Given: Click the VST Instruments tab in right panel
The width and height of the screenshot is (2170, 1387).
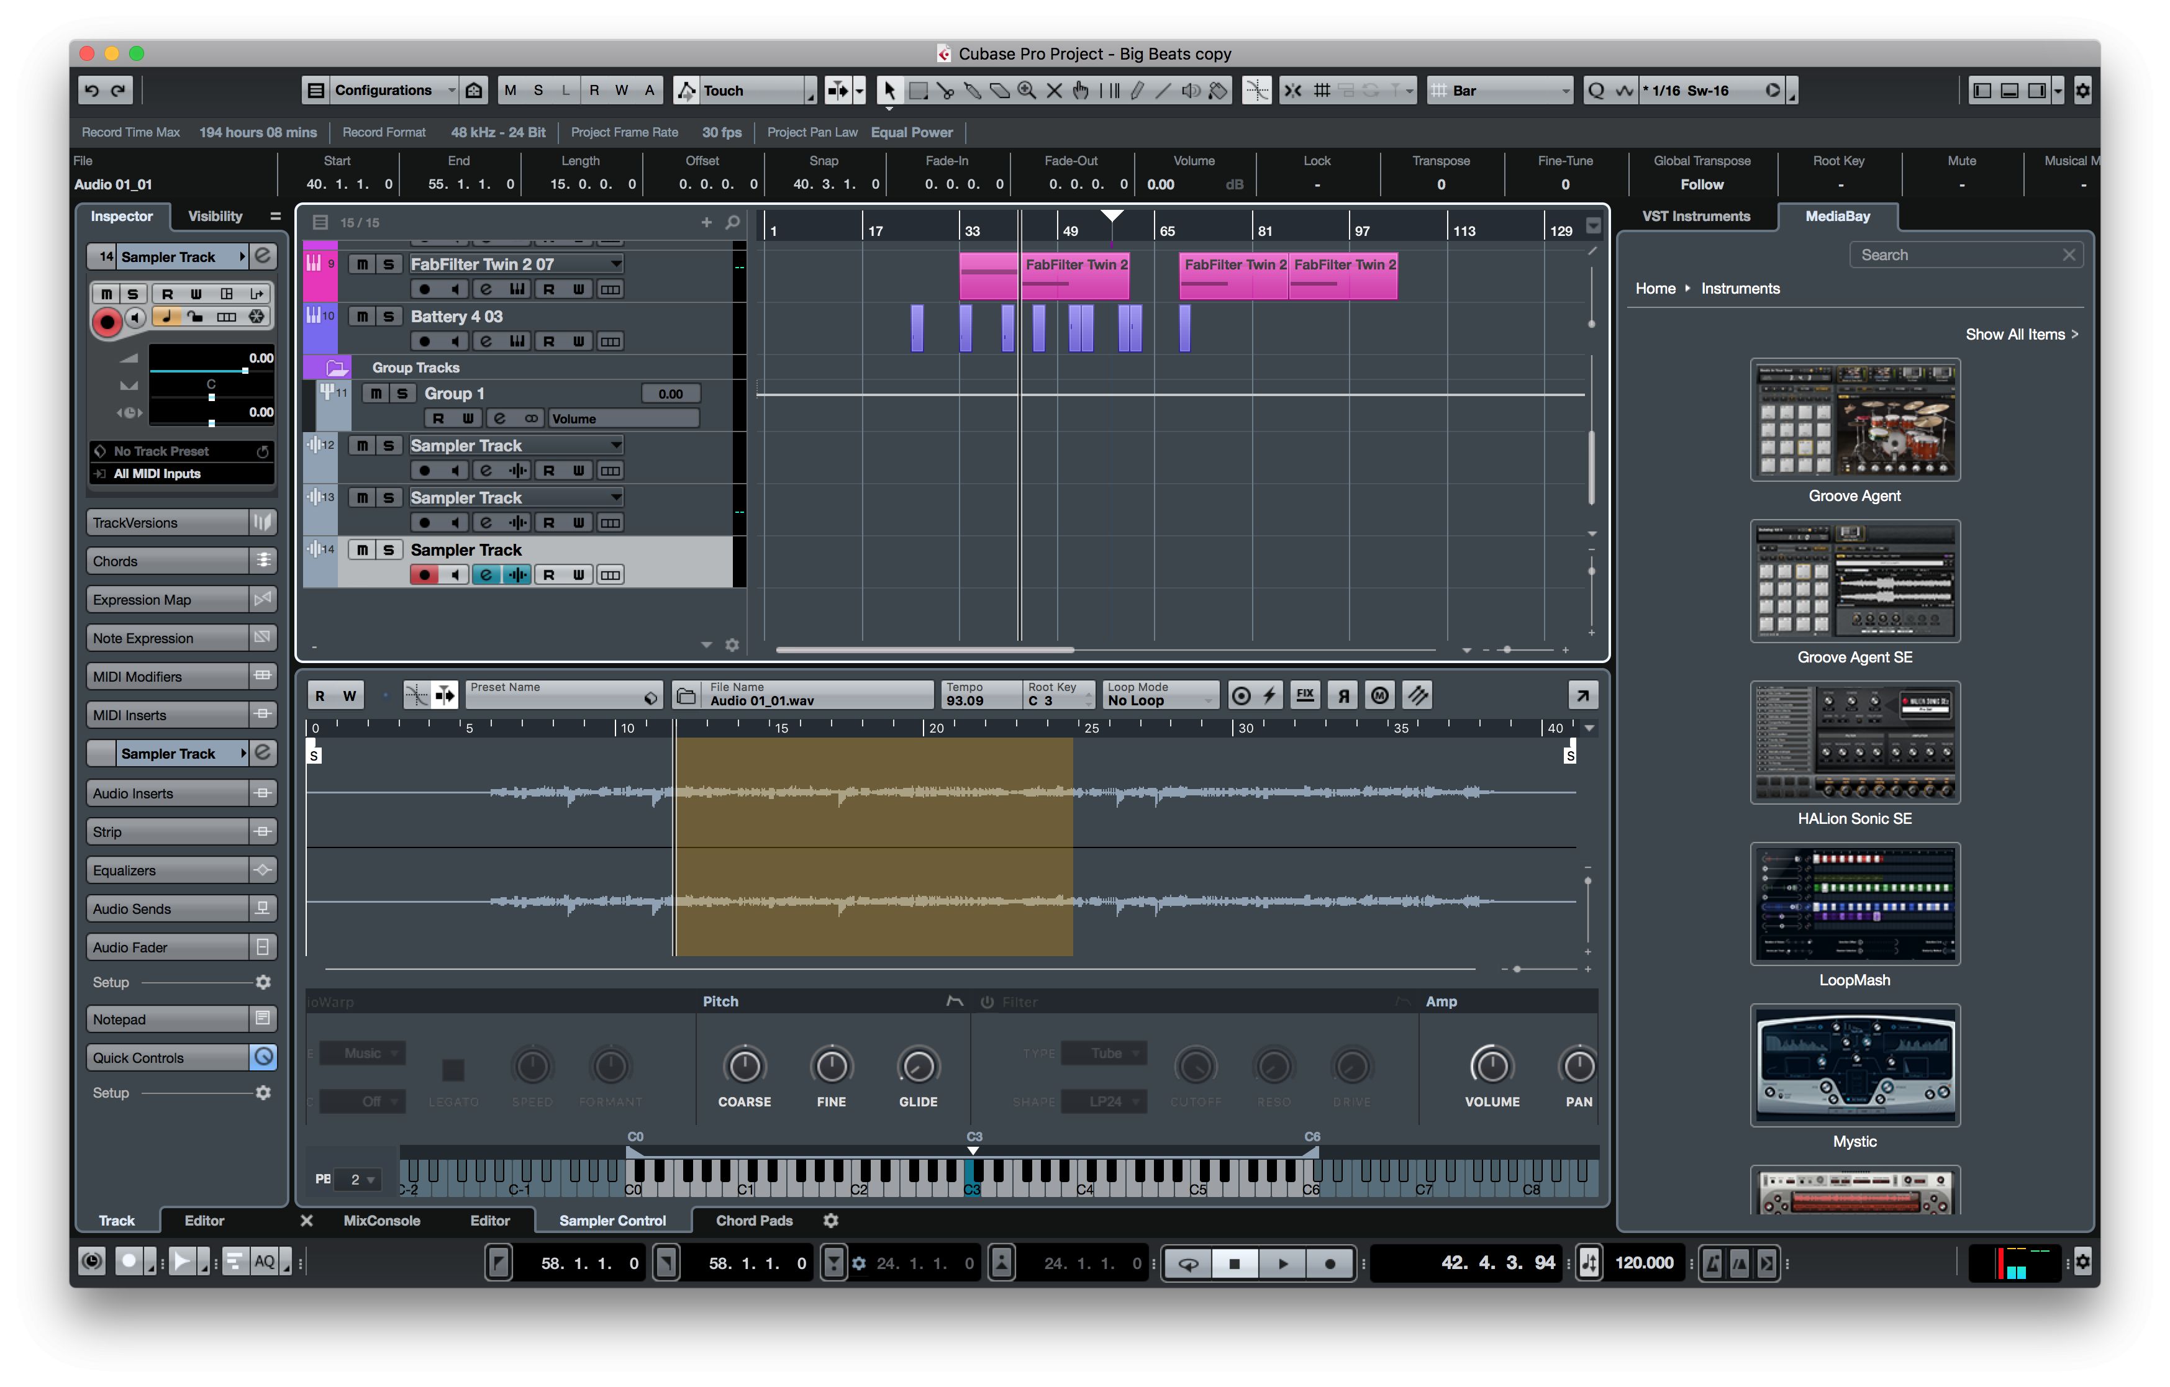Looking at the screenshot, I should (1707, 214).
